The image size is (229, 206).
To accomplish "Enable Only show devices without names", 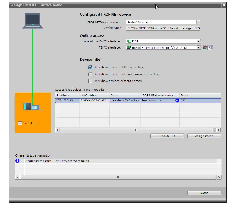I will point(90,81).
